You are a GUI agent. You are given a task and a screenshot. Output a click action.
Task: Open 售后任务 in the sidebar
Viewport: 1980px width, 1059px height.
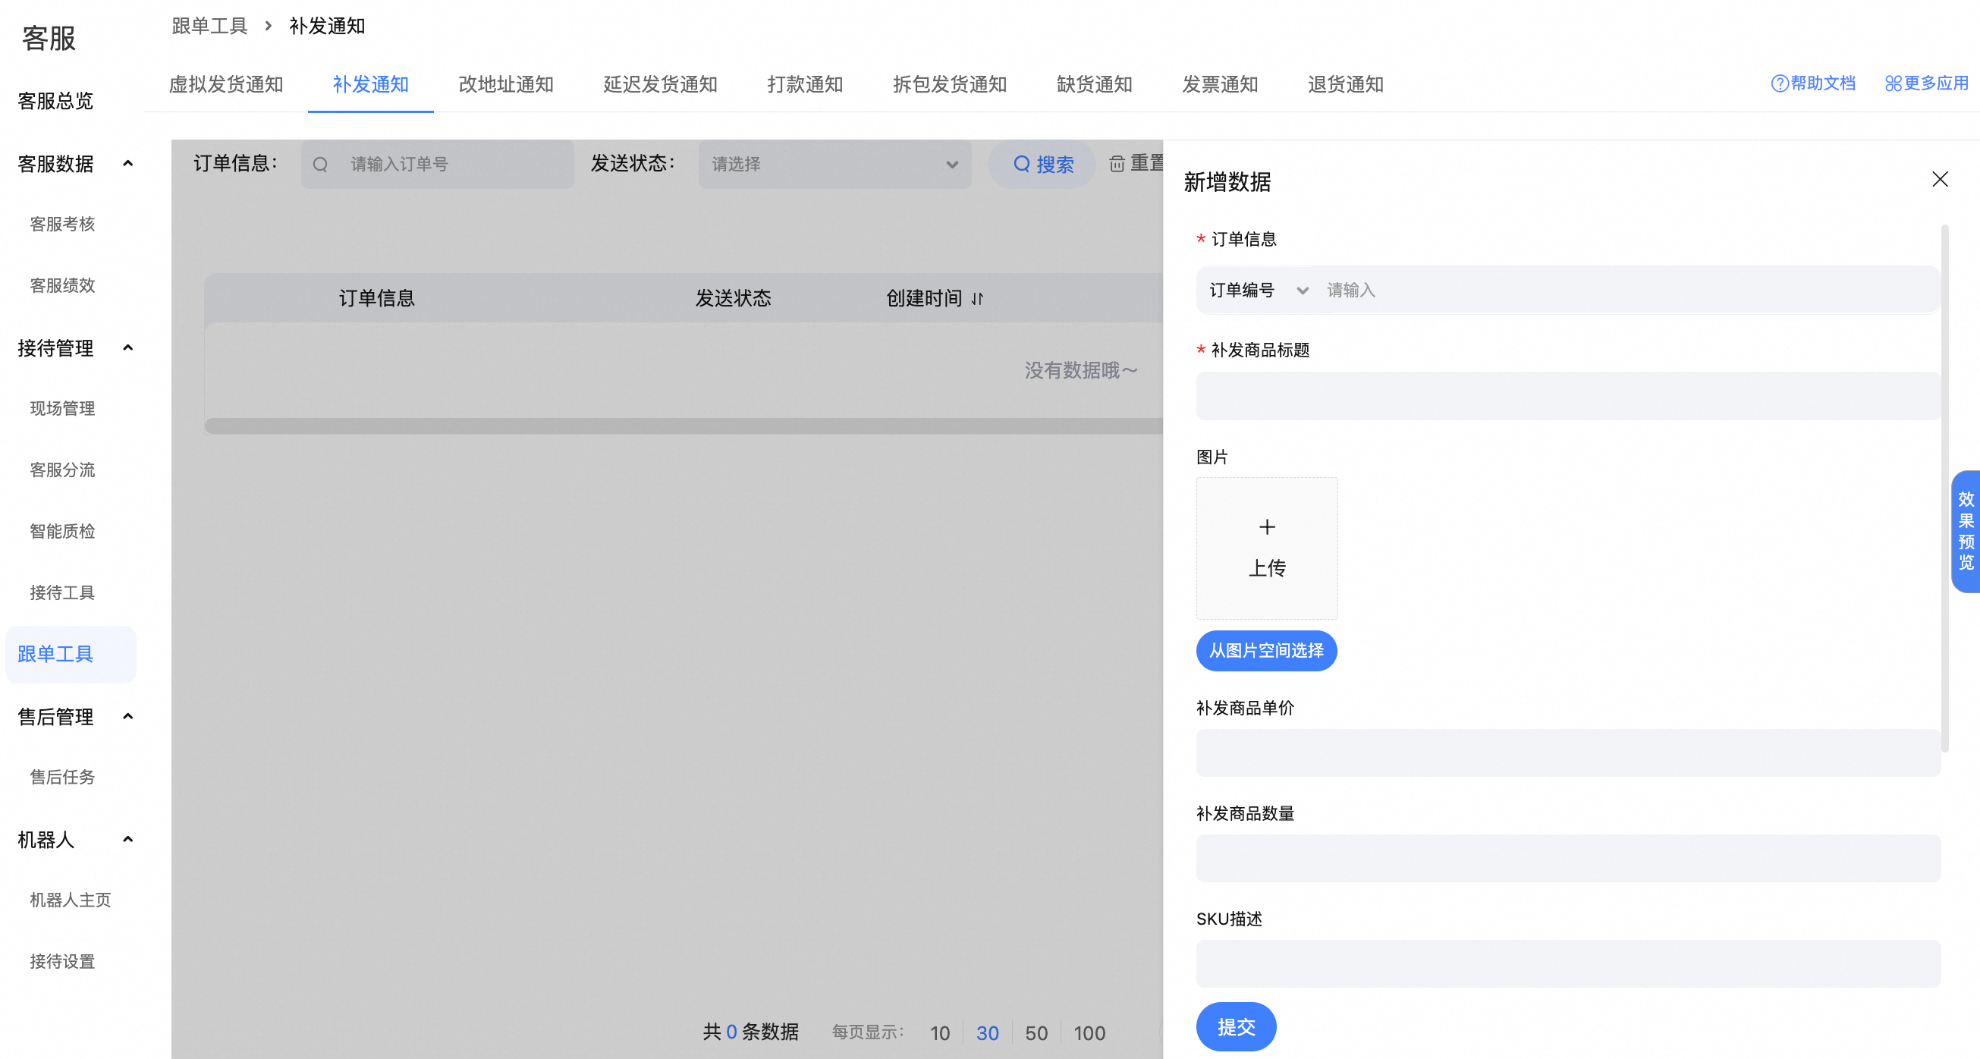[x=62, y=778]
